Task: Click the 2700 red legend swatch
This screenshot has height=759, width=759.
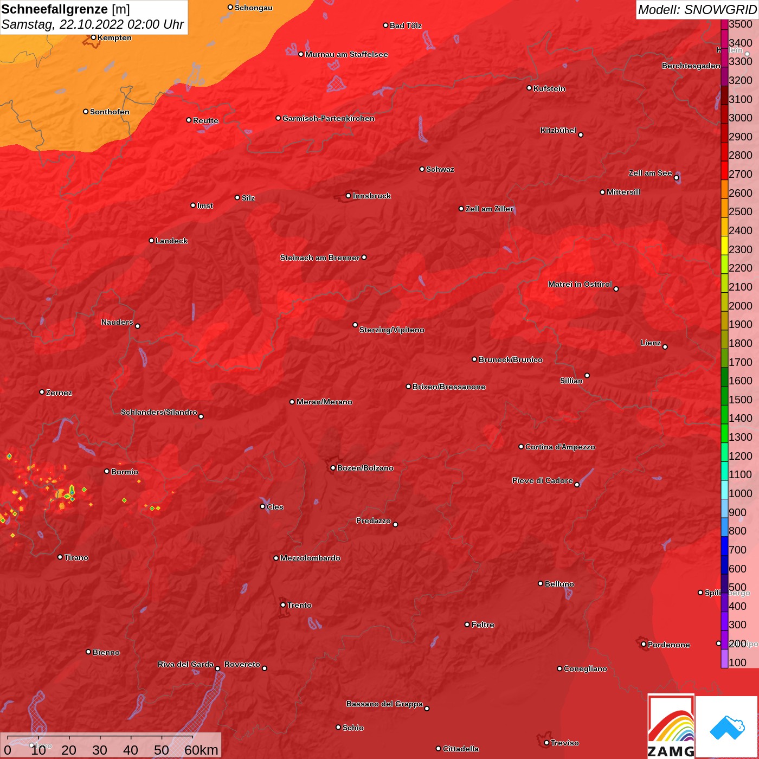Action: [724, 170]
